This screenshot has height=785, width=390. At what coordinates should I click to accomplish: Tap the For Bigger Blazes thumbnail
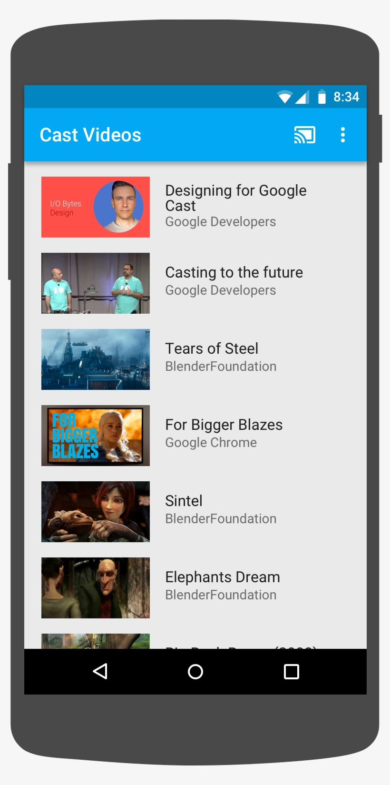(96, 436)
